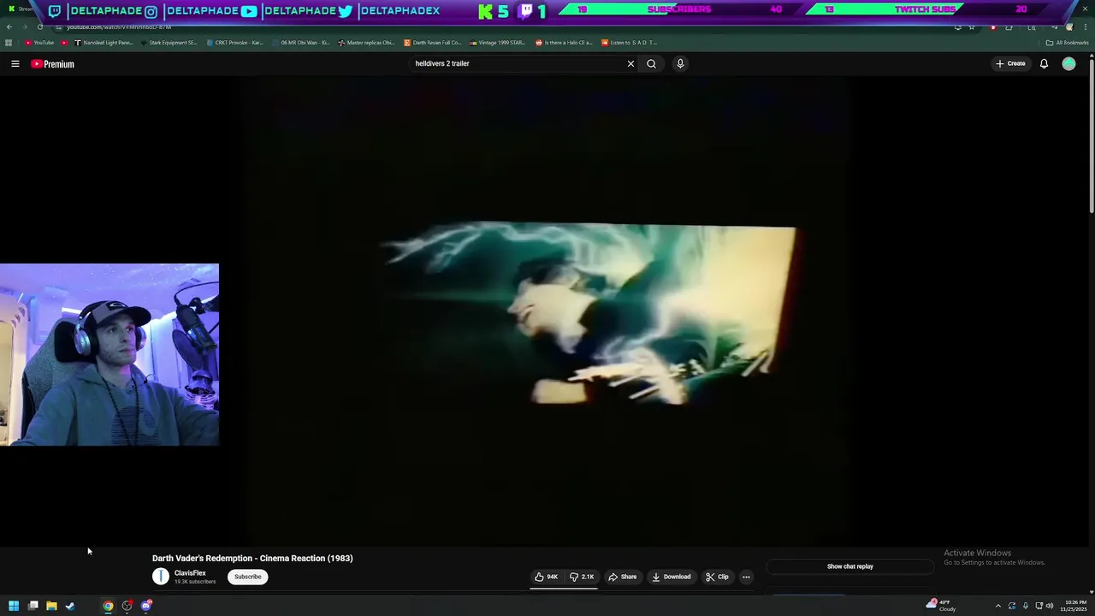Download the video
This screenshot has width=1095, height=616.
[x=672, y=577]
